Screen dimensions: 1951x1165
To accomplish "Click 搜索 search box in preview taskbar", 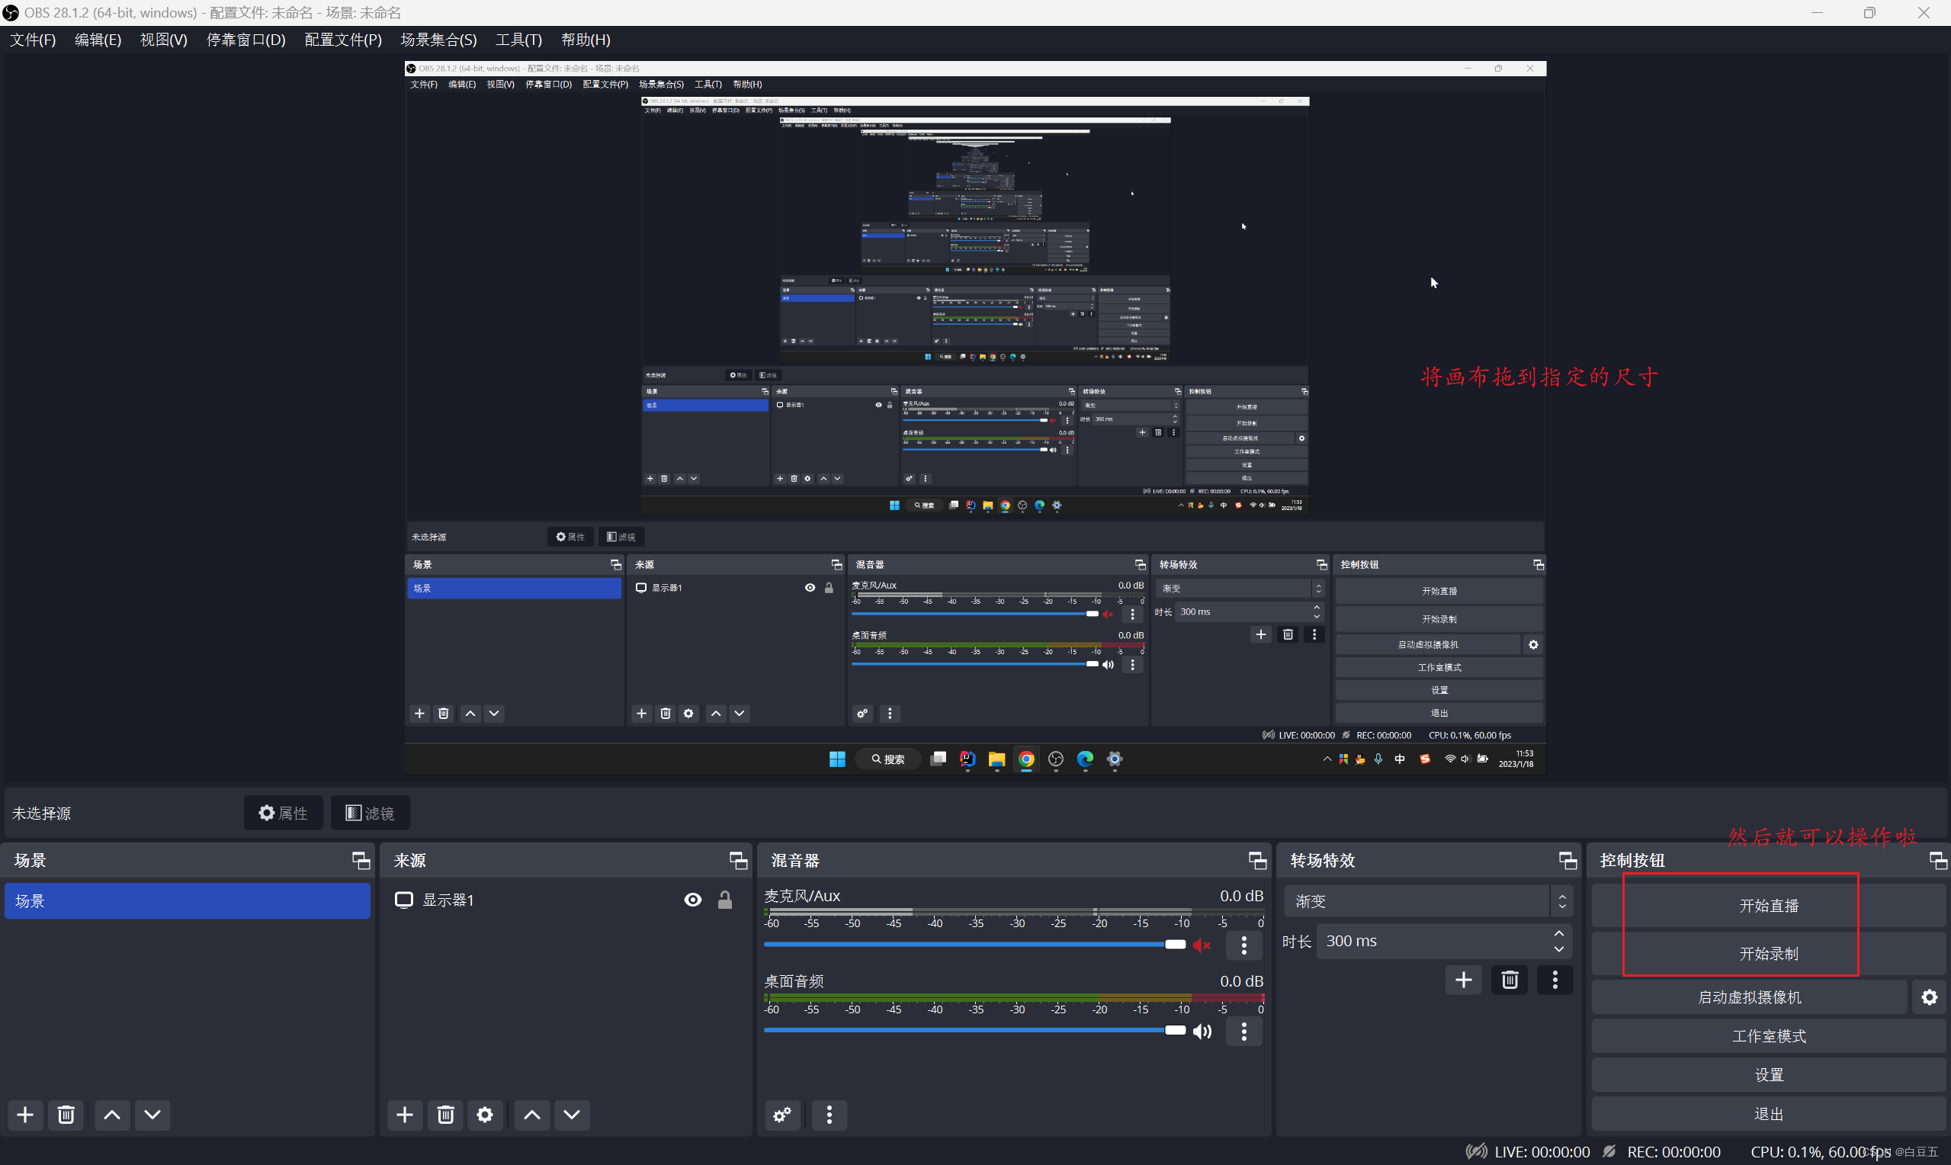I will coord(888,759).
